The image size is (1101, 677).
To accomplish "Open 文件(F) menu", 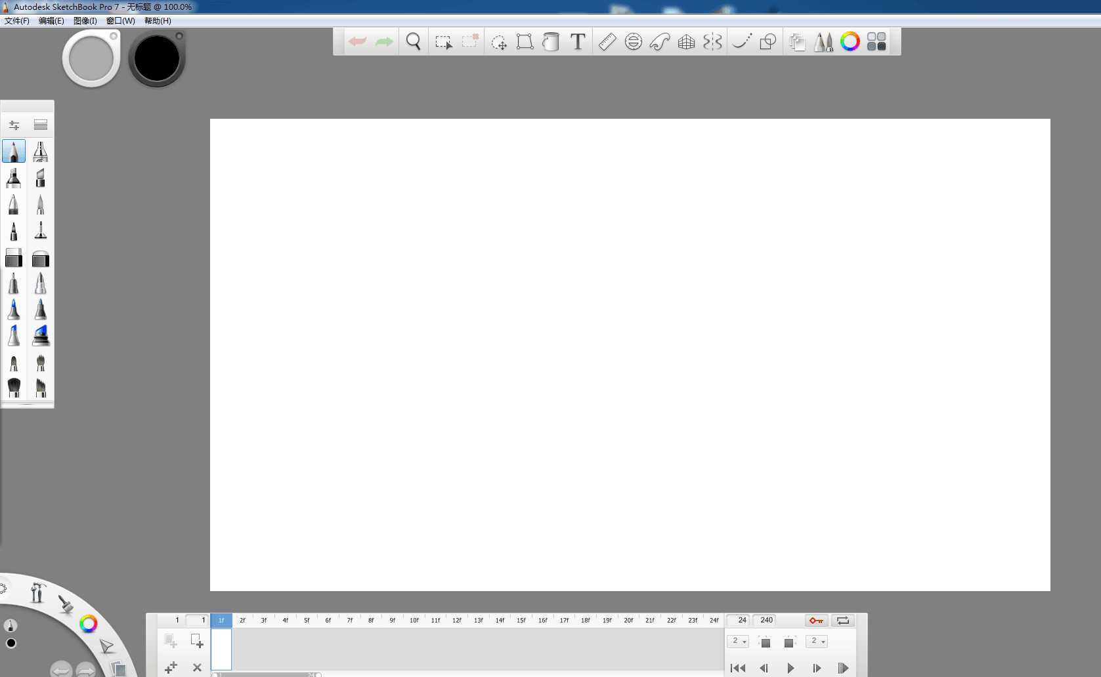I will [17, 21].
